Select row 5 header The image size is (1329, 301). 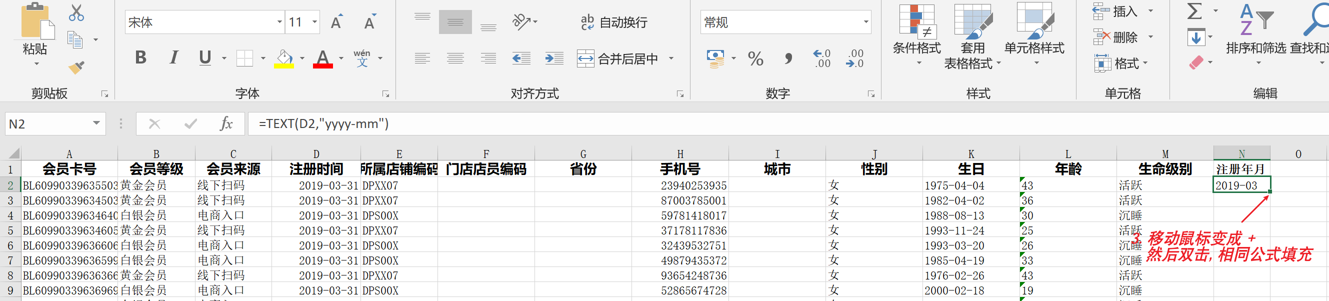pos(10,230)
